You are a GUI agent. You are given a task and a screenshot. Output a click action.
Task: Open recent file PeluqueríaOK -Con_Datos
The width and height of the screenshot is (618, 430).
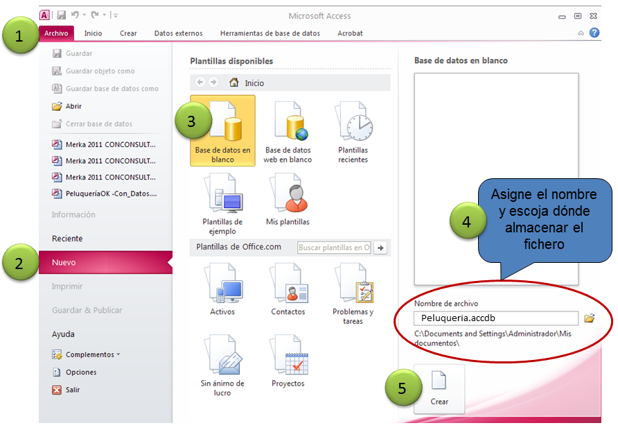pos(105,193)
